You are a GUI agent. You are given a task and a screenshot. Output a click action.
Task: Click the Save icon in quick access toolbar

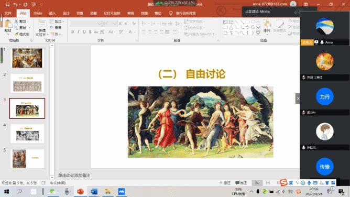click(7, 4)
